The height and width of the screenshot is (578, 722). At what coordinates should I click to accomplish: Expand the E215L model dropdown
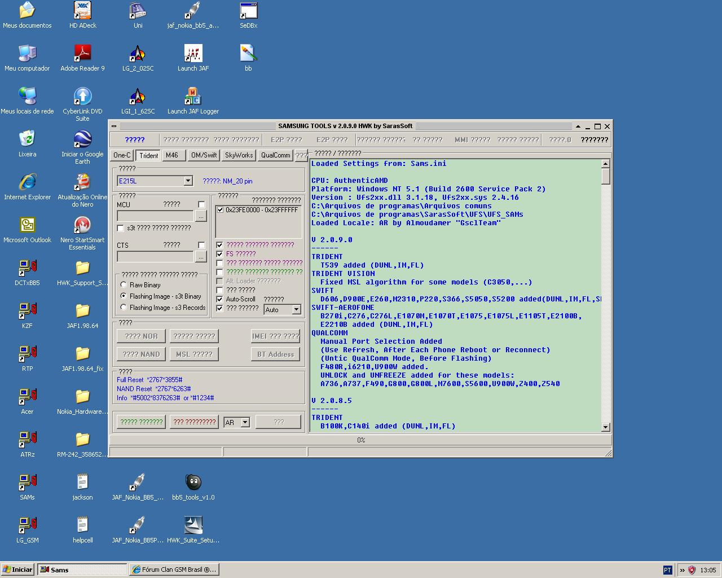[188, 181]
